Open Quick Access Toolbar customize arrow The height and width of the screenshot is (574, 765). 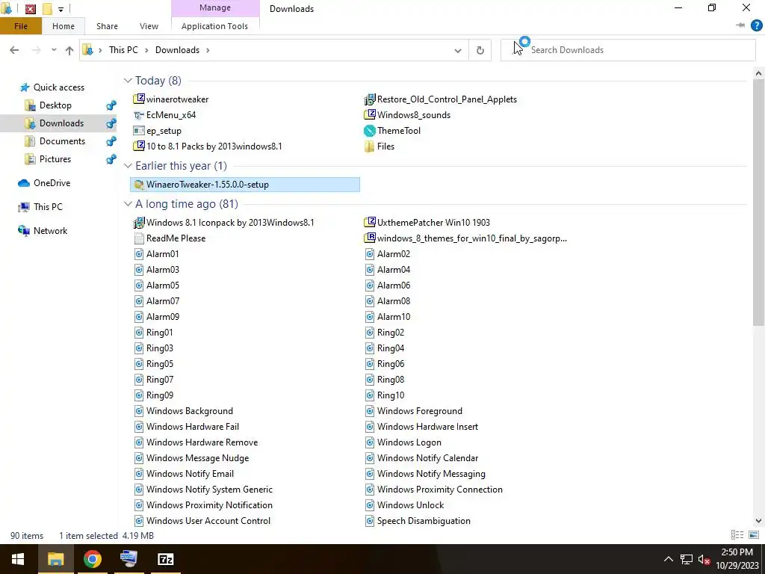61,9
